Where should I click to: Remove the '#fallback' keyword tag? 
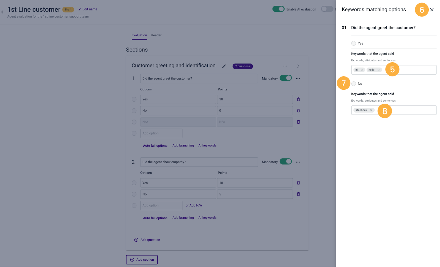(x=371, y=110)
